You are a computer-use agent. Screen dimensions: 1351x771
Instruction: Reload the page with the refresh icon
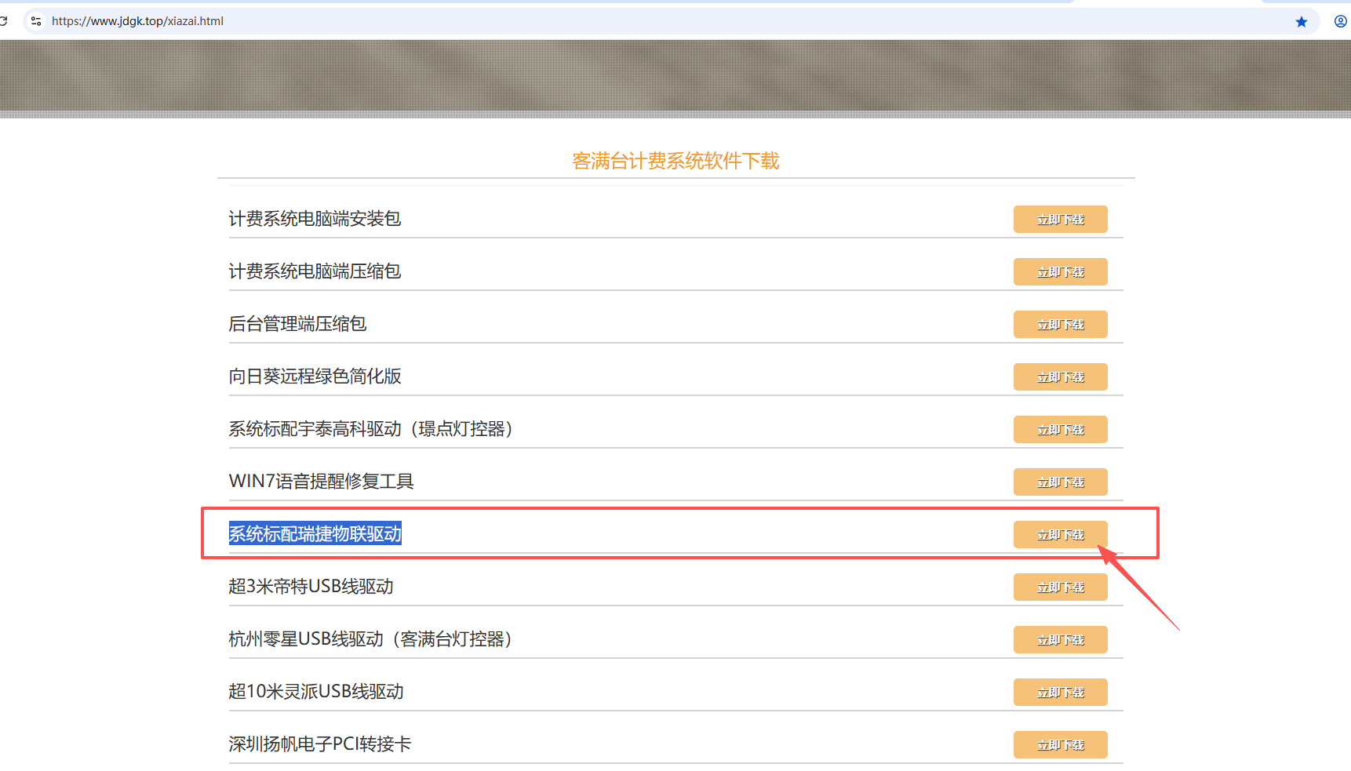[4, 21]
